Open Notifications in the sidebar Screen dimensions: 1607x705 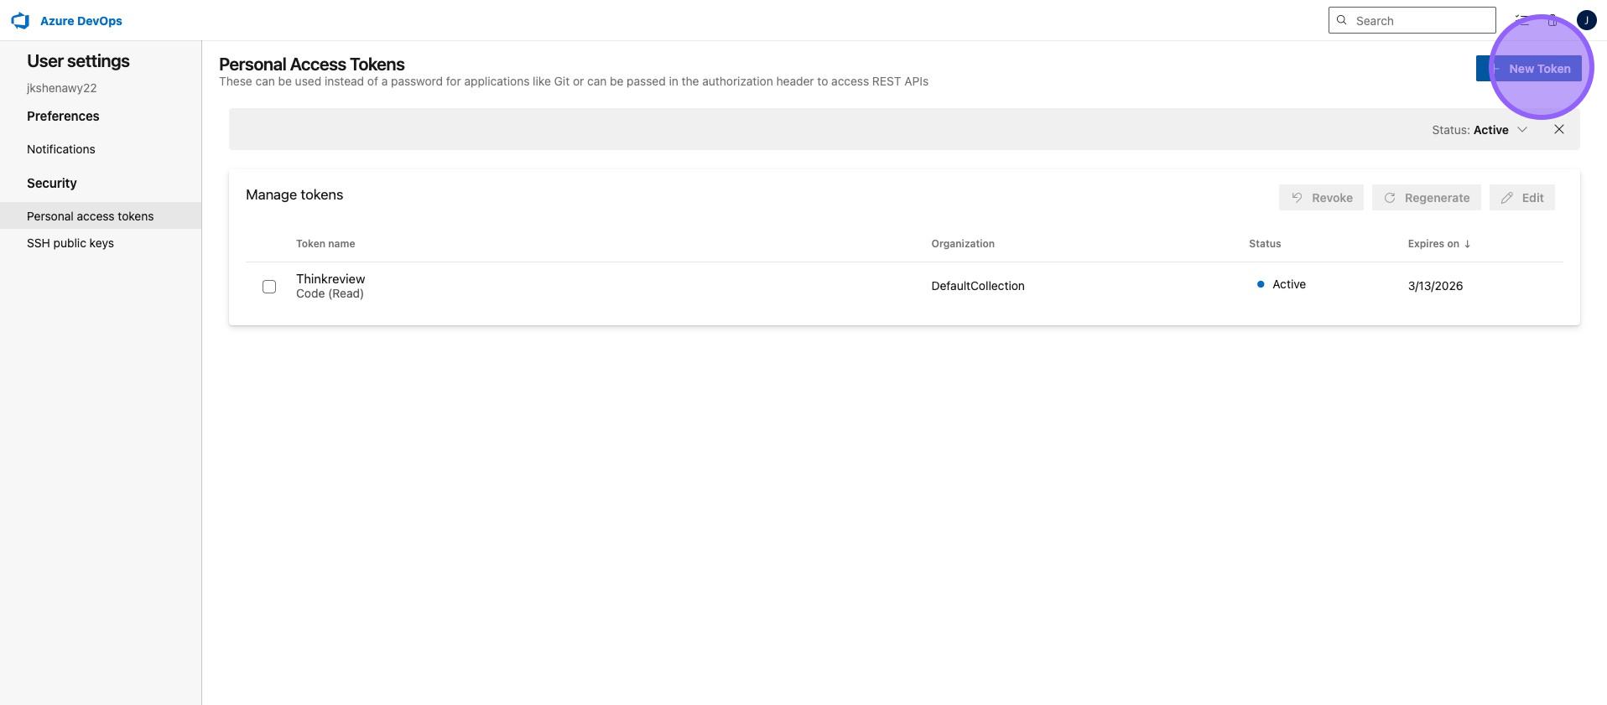(61, 149)
